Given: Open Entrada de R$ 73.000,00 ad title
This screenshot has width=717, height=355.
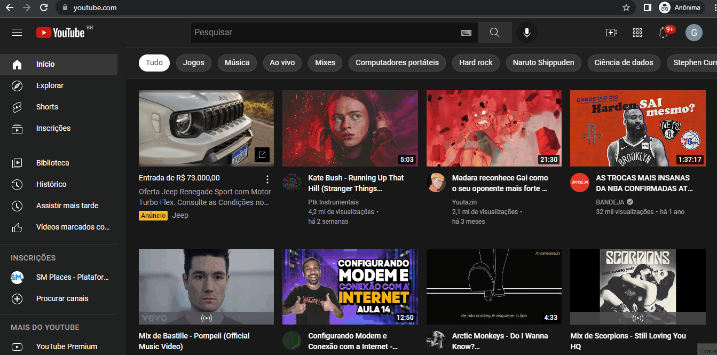Looking at the screenshot, I should click(179, 178).
